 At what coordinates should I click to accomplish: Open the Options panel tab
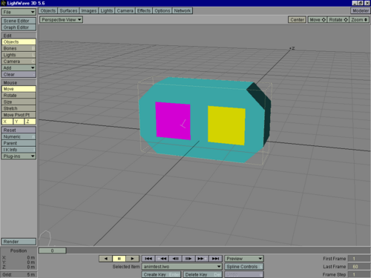[162, 11]
